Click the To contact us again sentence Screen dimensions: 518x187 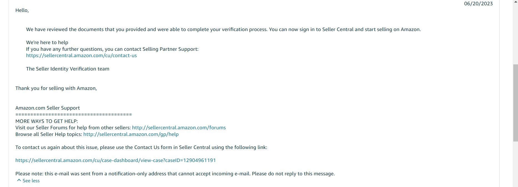(141, 147)
